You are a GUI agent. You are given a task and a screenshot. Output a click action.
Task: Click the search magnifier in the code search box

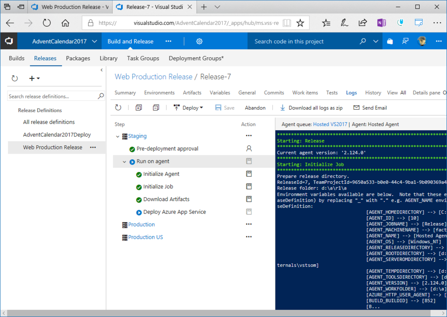pyautogui.click(x=363, y=41)
